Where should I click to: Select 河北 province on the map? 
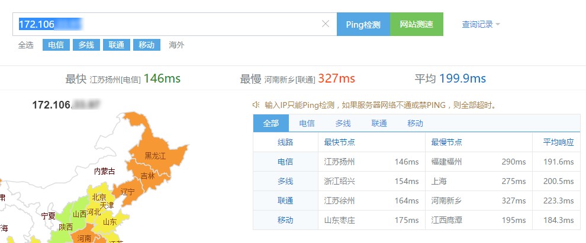tap(94, 212)
